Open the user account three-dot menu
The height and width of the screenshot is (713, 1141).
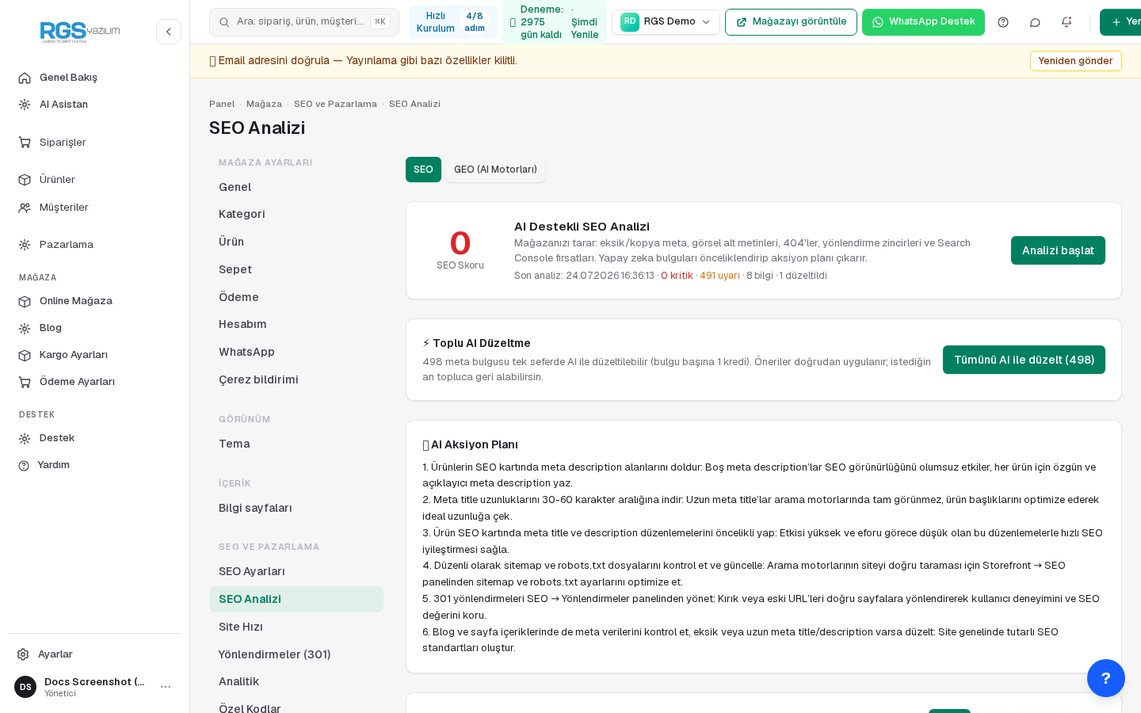point(166,687)
